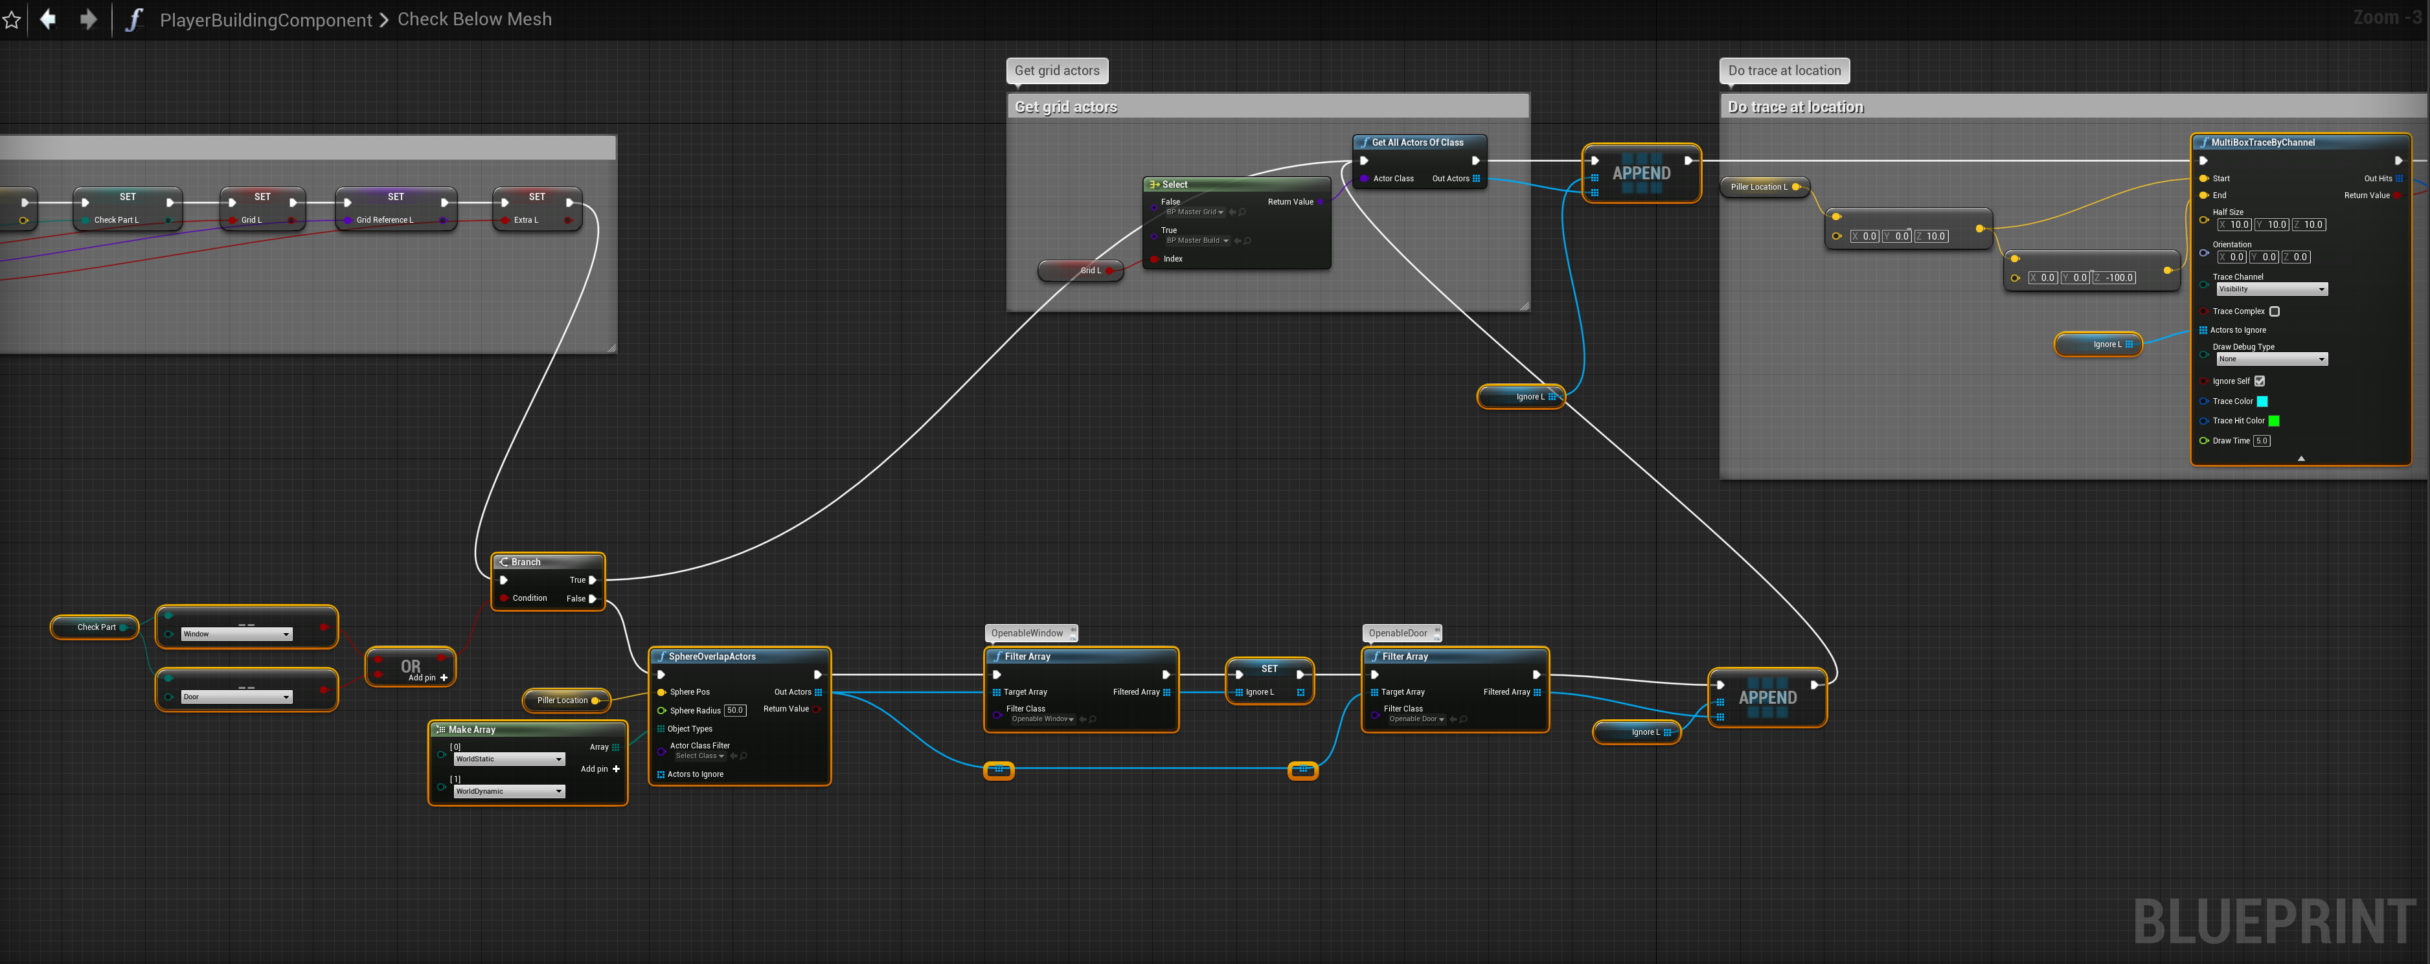The height and width of the screenshot is (964, 2430).
Task: Click the Sphere Radius value field
Action: click(x=735, y=710)
